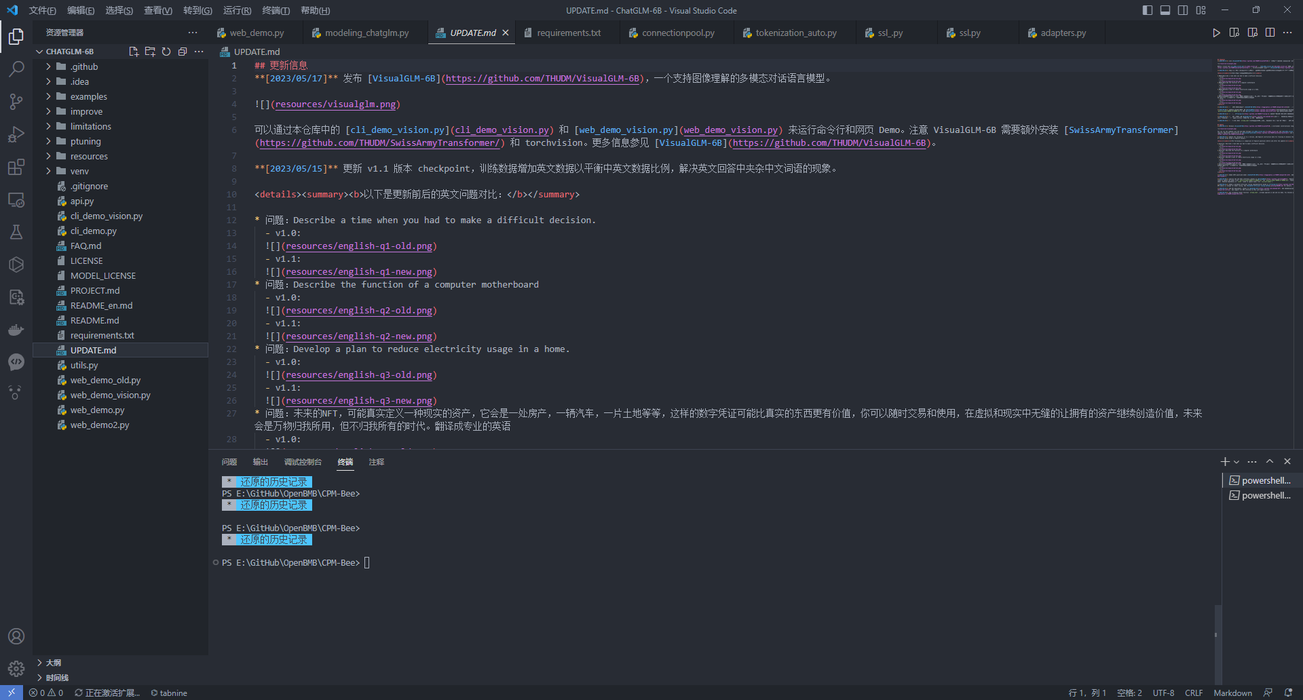
Task: Toggle the secondary side bar layout
Action: point(1183,10)
